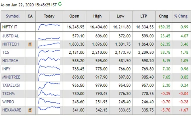191x116 pixels.
Task: Select the TCS symbol link
Action: pos(6,53)
